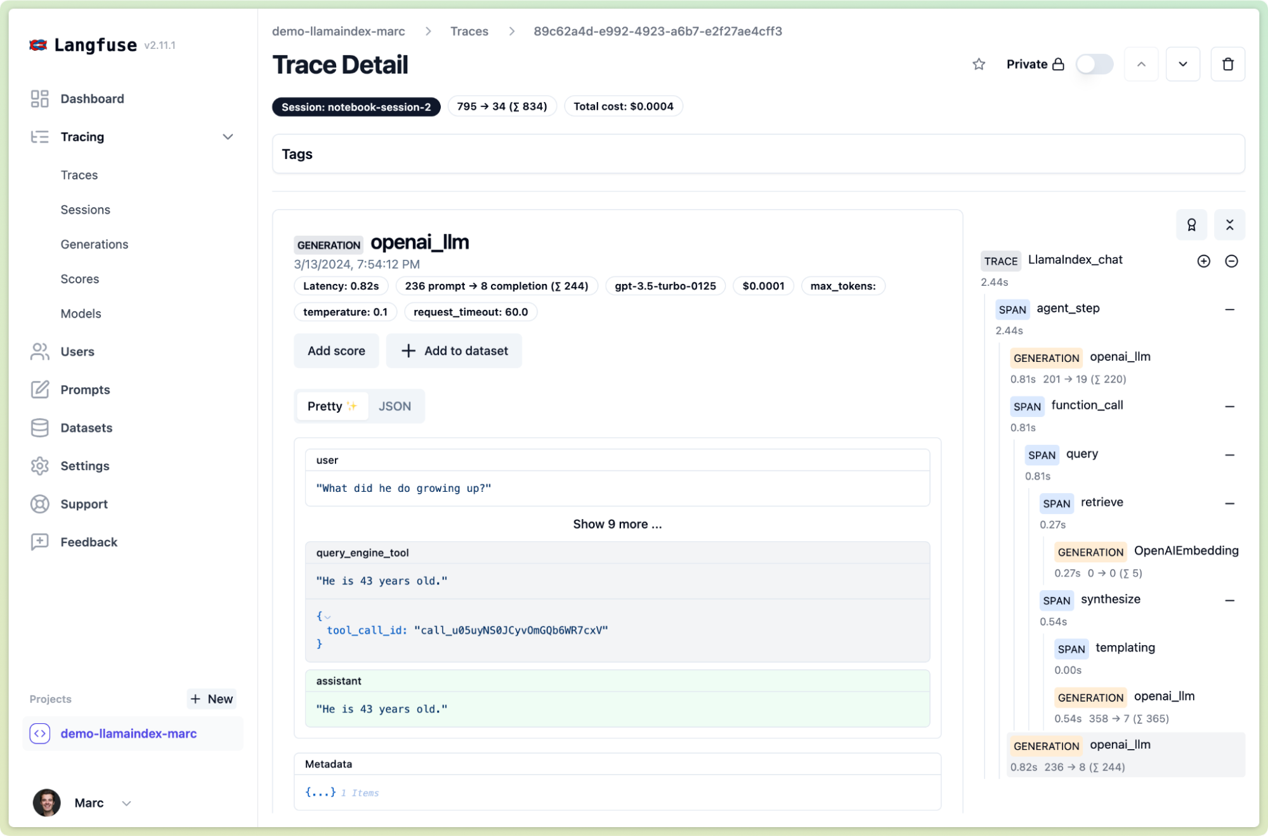Open the Marc user menu chevron
Viewport: 1268px width, 836px height.
126,803
